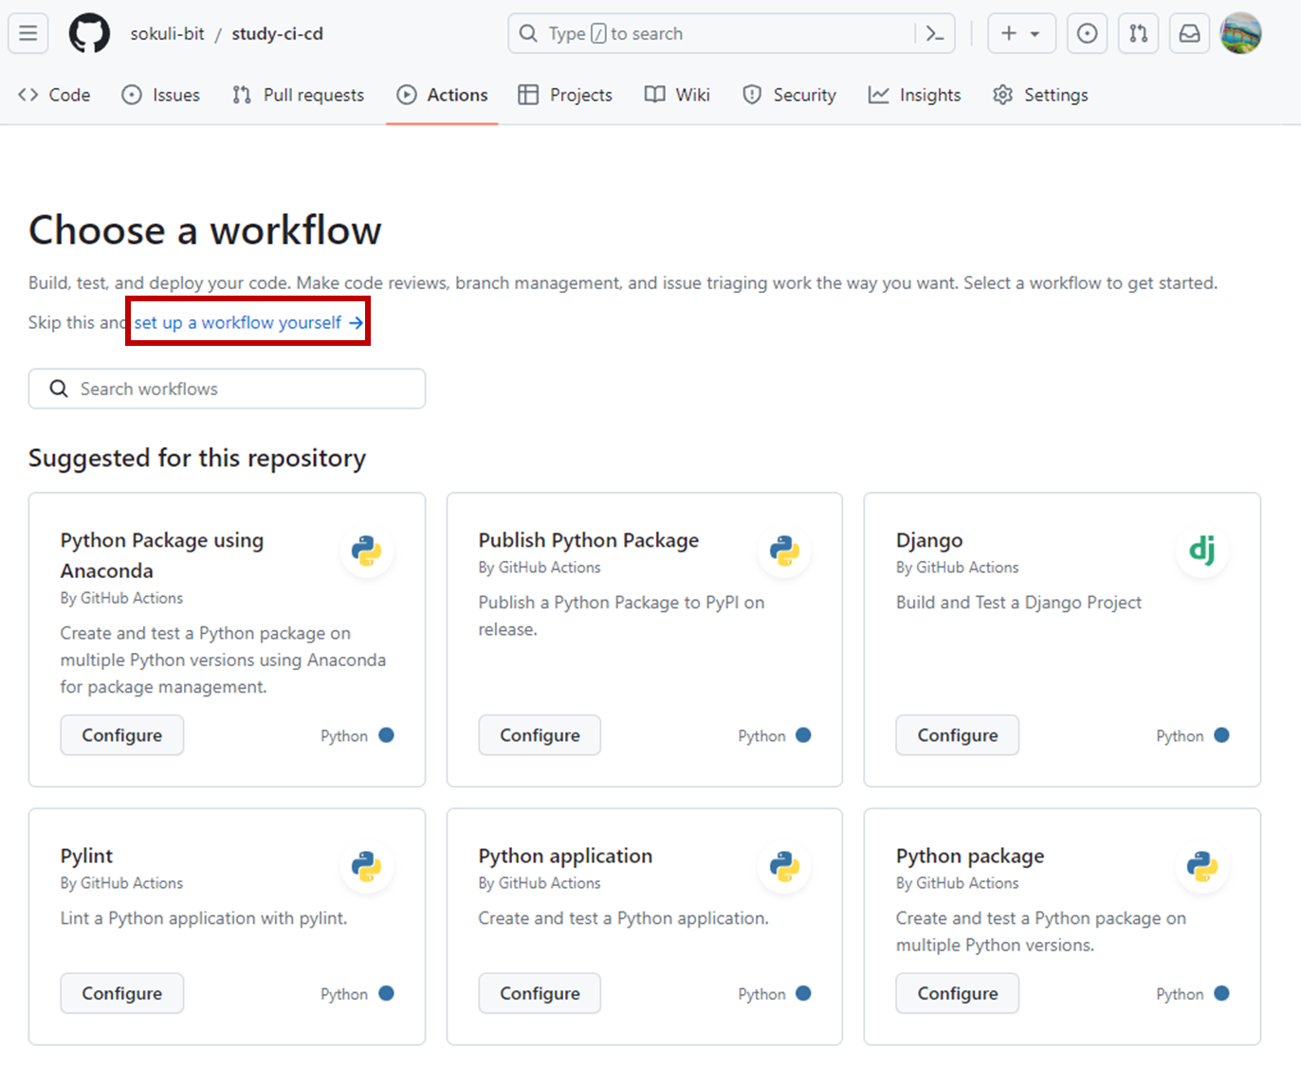Expand the create new plus dropdown
1301x1066 pixels.
[x=1020, y=33]
